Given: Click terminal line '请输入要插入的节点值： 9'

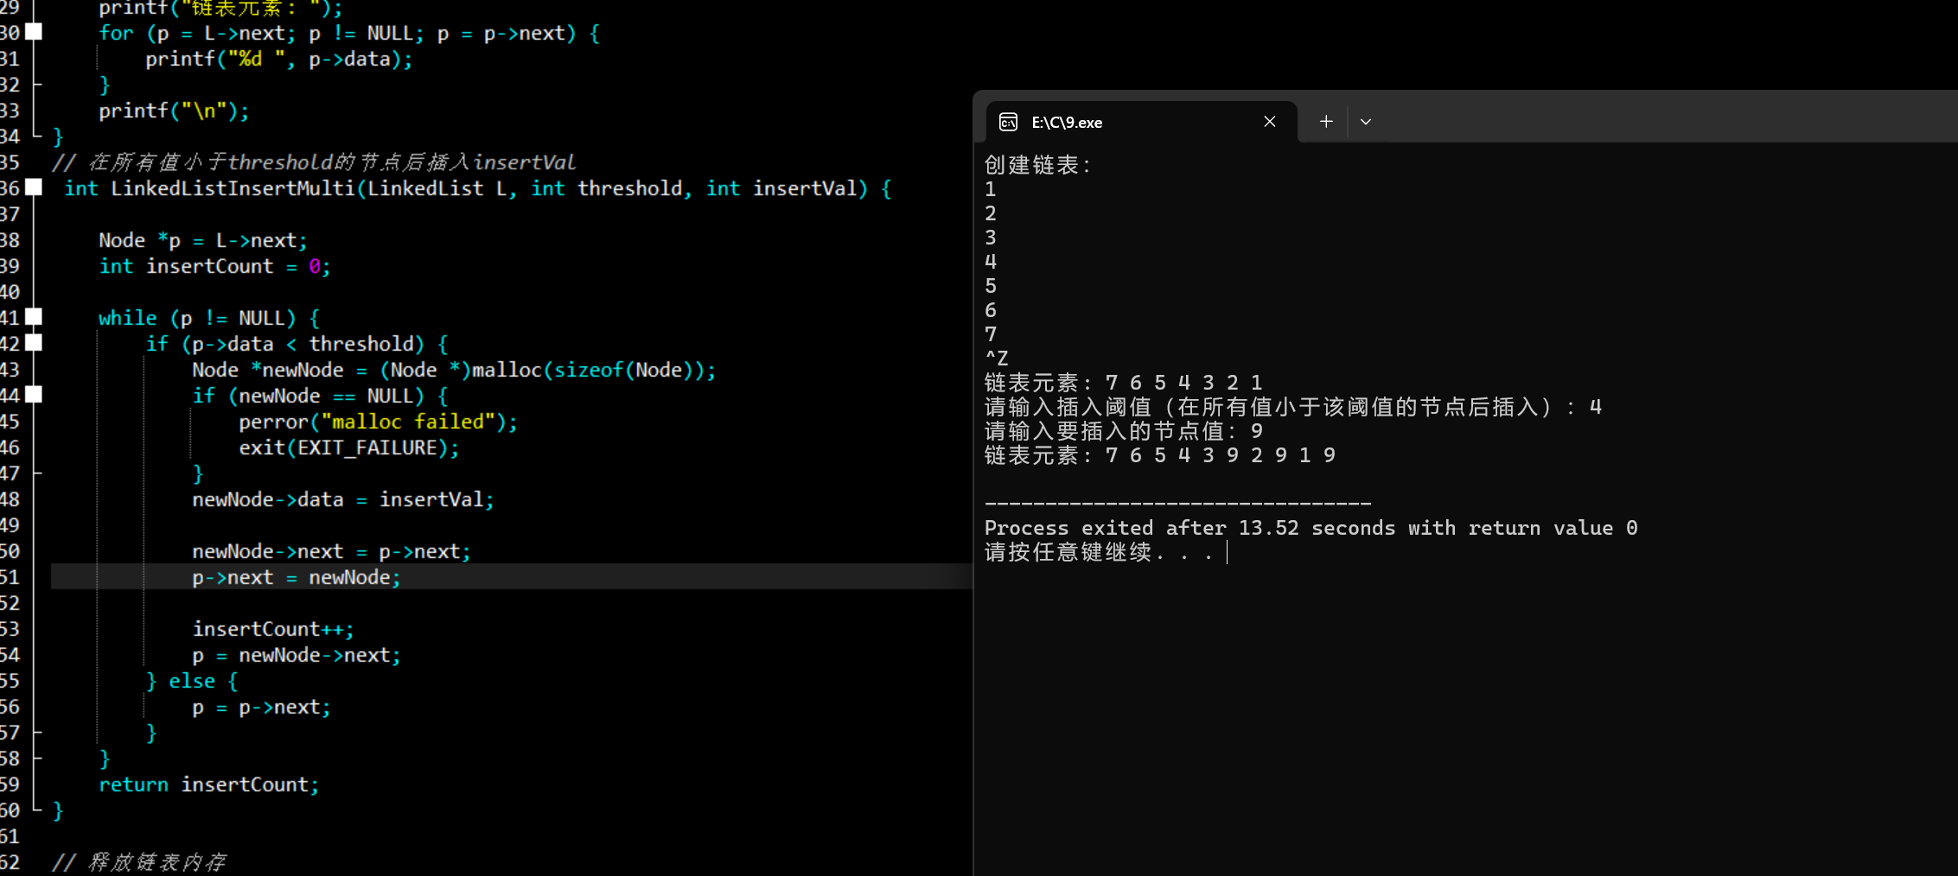Looking at the screenshot, I should [x=1123, y=430].
